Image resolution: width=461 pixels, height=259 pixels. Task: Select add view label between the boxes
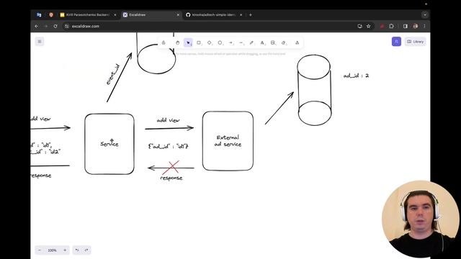pyautogui.click(x=168, y=120)
